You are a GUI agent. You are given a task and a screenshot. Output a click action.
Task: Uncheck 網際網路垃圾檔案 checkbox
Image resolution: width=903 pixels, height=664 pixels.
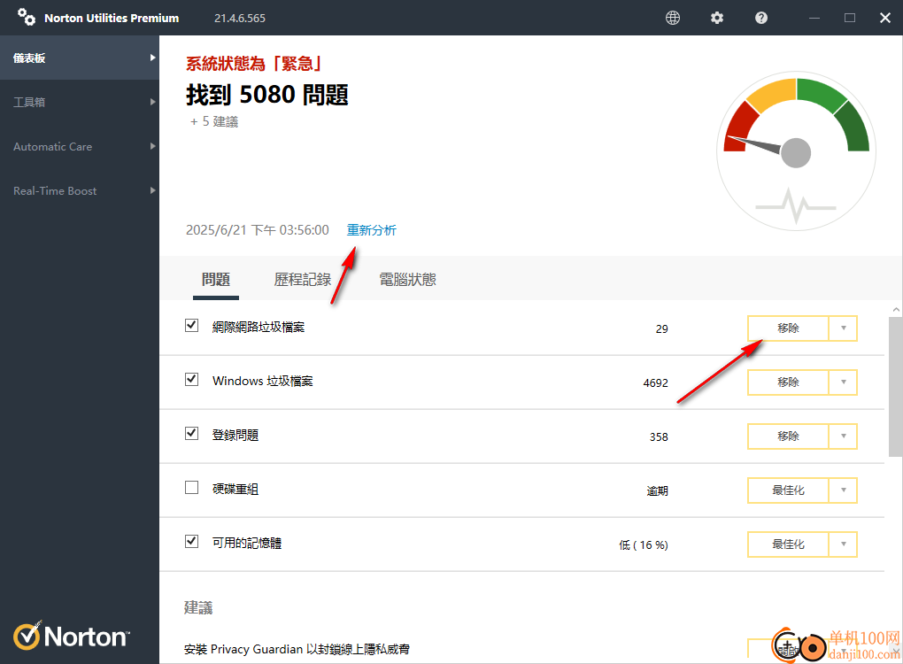tap(192, 326)
